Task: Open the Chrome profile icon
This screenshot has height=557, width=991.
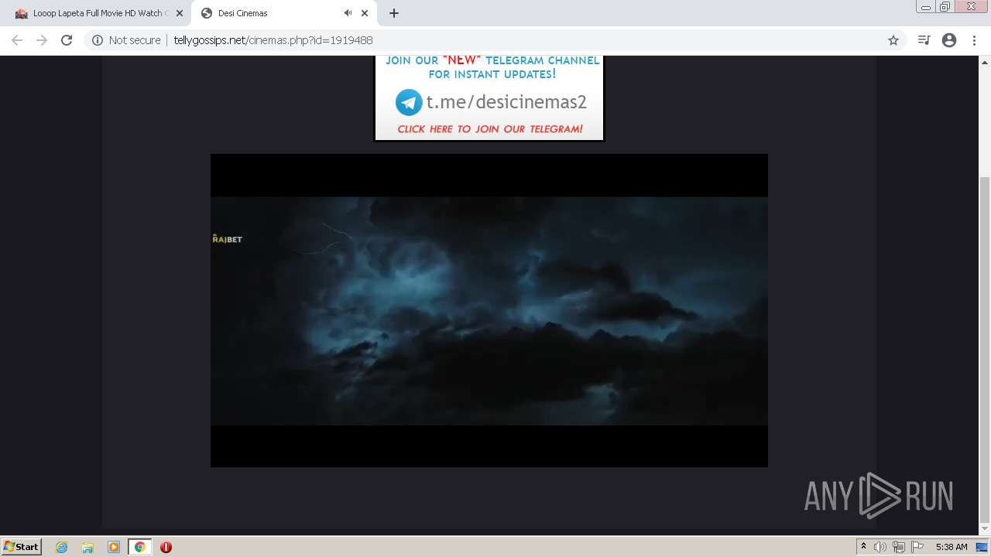Action: click(949, 40)
